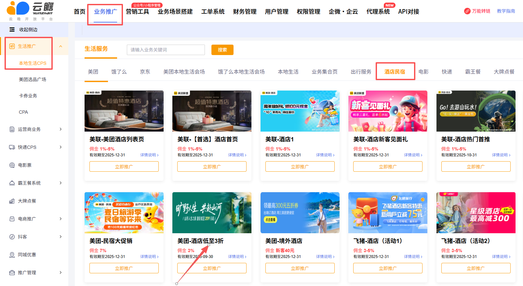Open the 权限管理 navigation item
Viewport: 523px width, 286px height.
coord(309,12)
